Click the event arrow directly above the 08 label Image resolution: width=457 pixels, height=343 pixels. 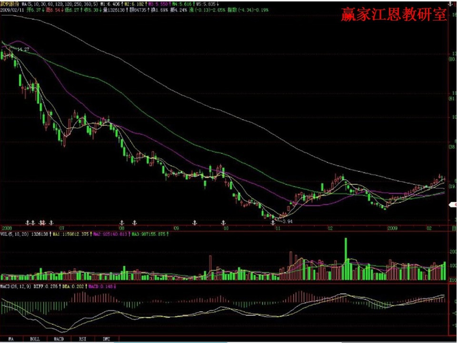[x=122, y=222]
